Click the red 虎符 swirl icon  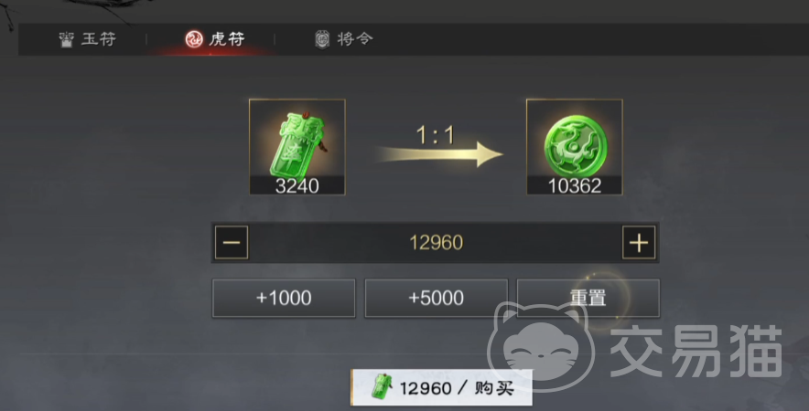click(194, 38)
